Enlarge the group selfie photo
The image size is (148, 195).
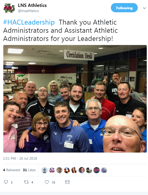tap(75, 99)
